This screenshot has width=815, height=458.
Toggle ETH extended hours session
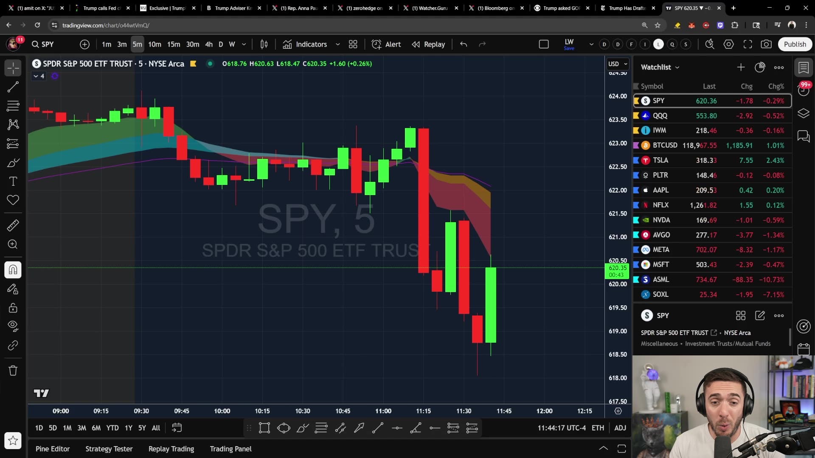tap(598, 428)
